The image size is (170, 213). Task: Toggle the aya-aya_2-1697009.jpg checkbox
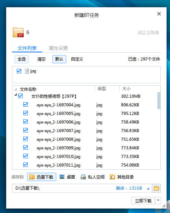pyautogui.click(x=26, y=148)
